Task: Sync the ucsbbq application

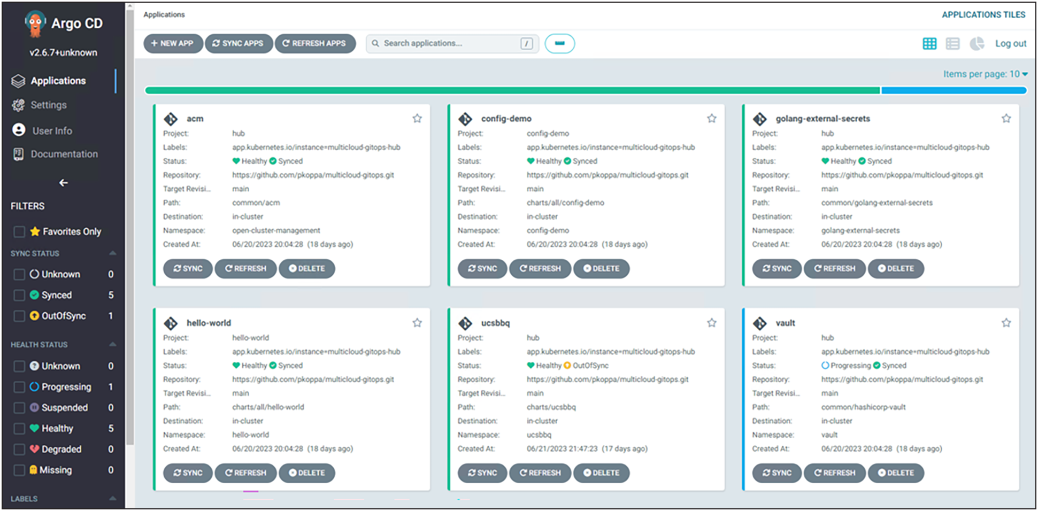Action: click(x=482, y=473)
